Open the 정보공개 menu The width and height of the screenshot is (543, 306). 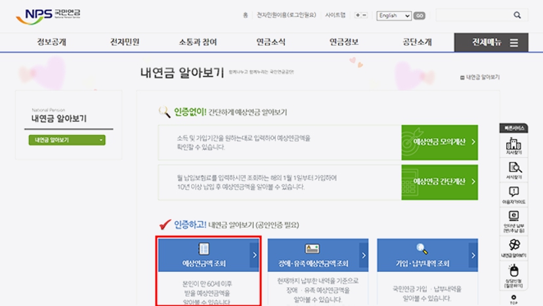point(52,42)
